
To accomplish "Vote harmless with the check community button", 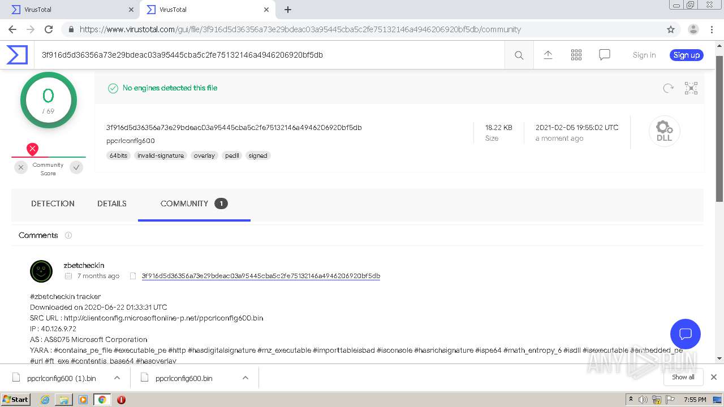I will click(x=76, y=167).
